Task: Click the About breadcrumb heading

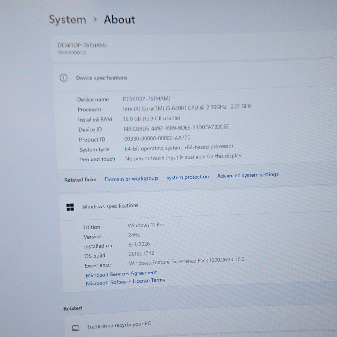Action: (120, 20)
